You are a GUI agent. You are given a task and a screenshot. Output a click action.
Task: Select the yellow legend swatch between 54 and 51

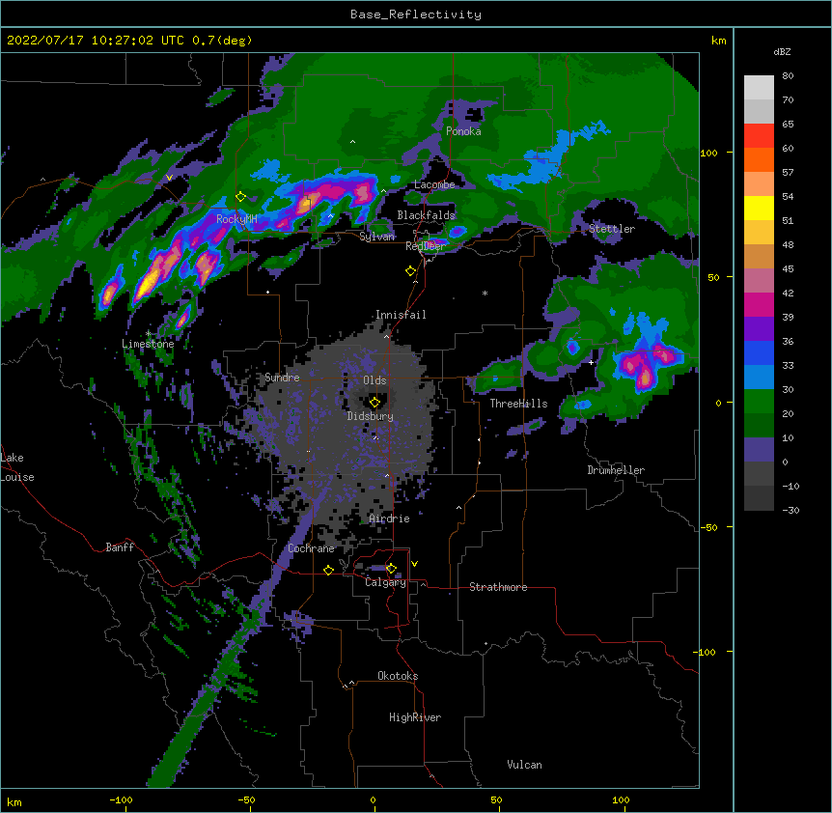coord(759,208)
